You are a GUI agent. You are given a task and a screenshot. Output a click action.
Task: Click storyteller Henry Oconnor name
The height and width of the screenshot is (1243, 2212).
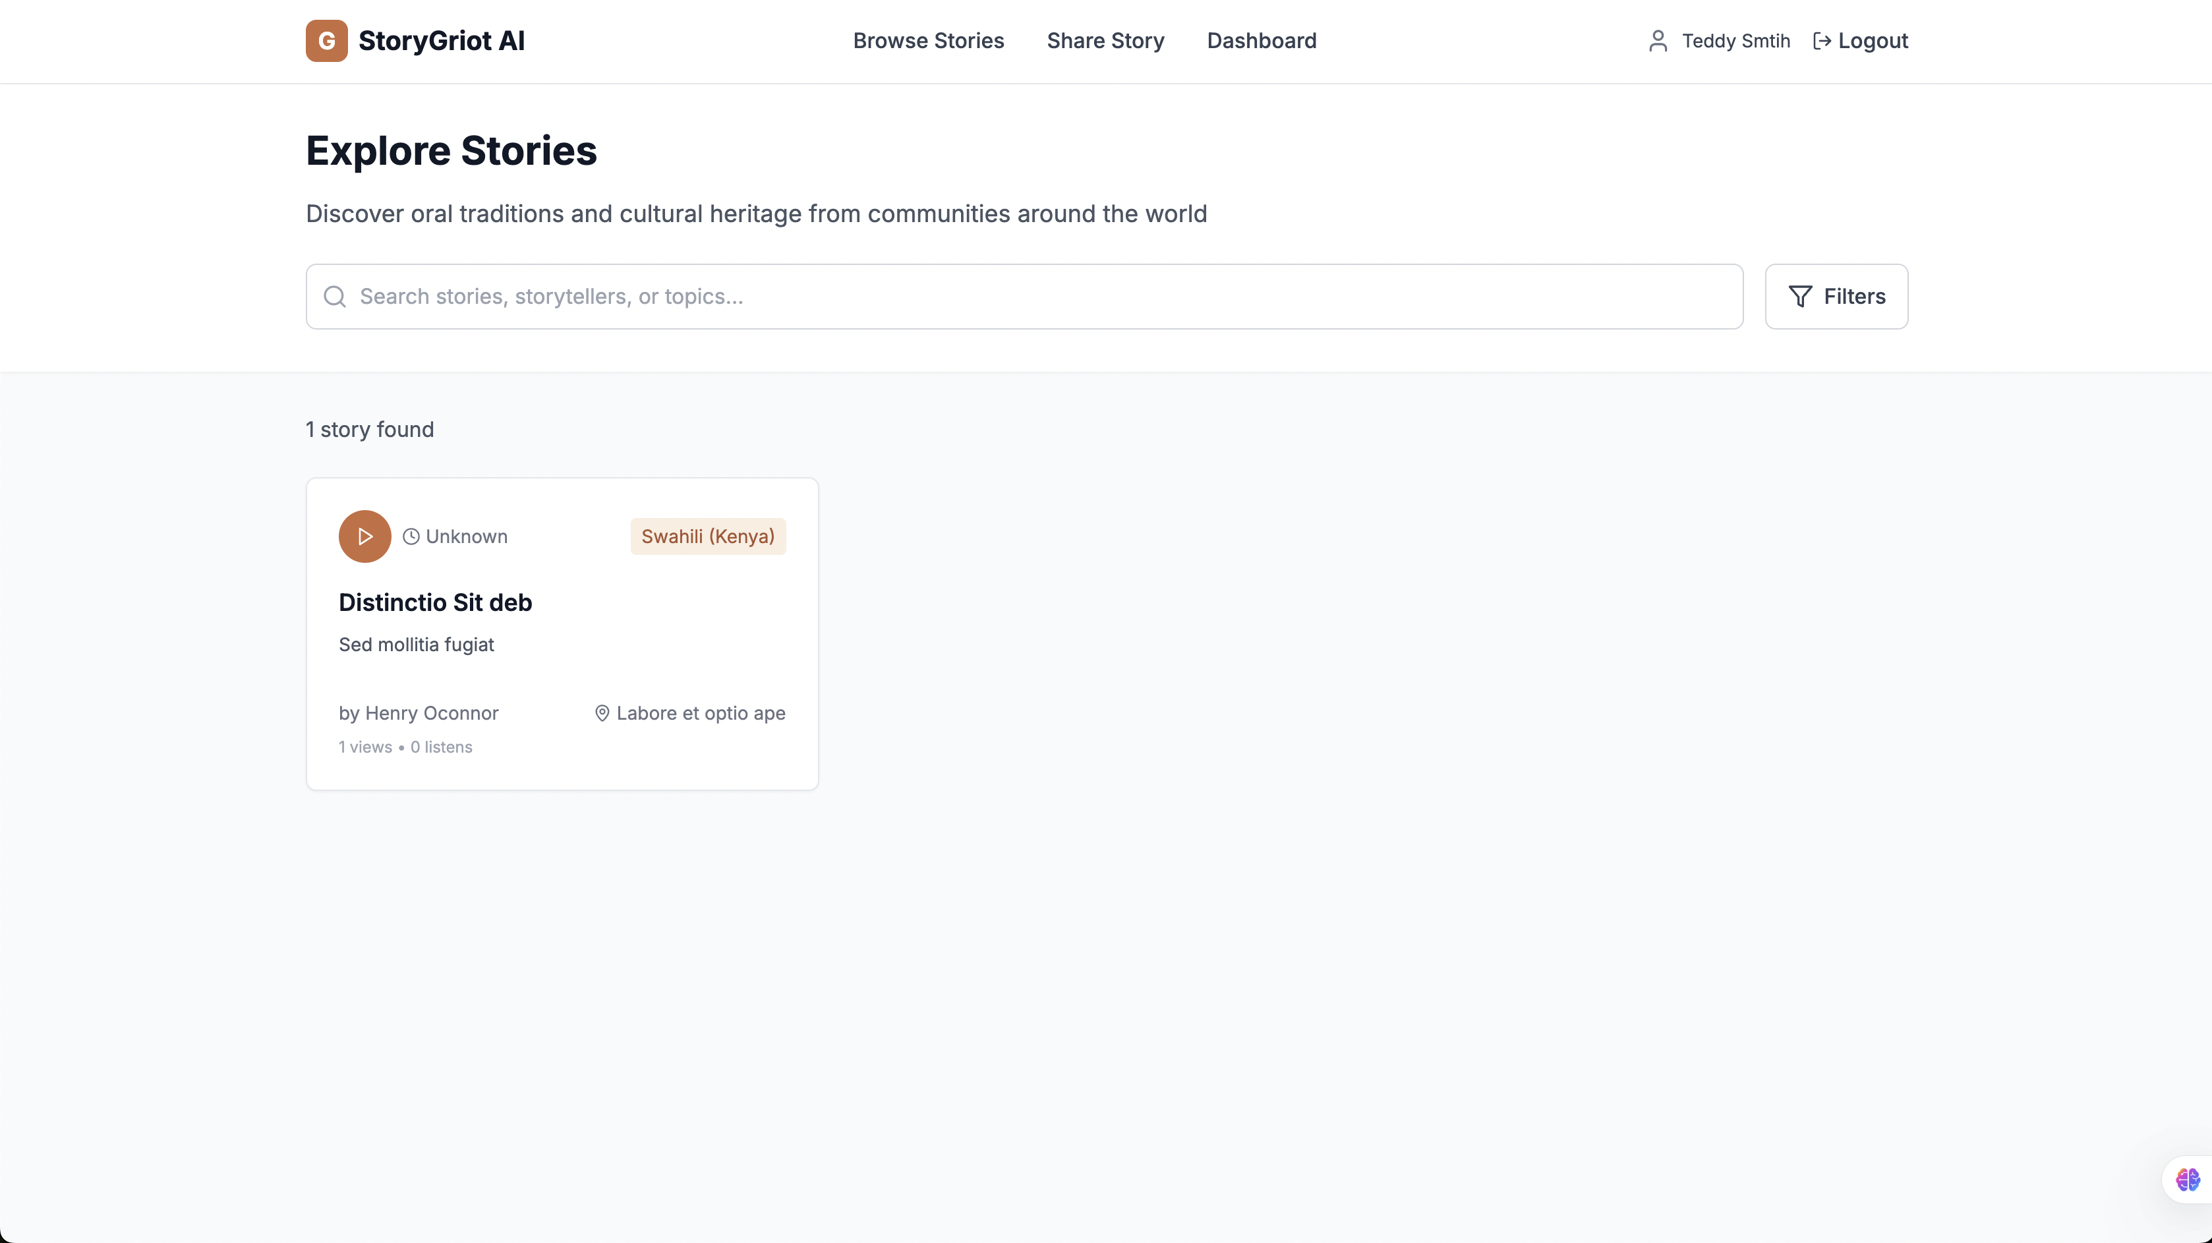431,713
